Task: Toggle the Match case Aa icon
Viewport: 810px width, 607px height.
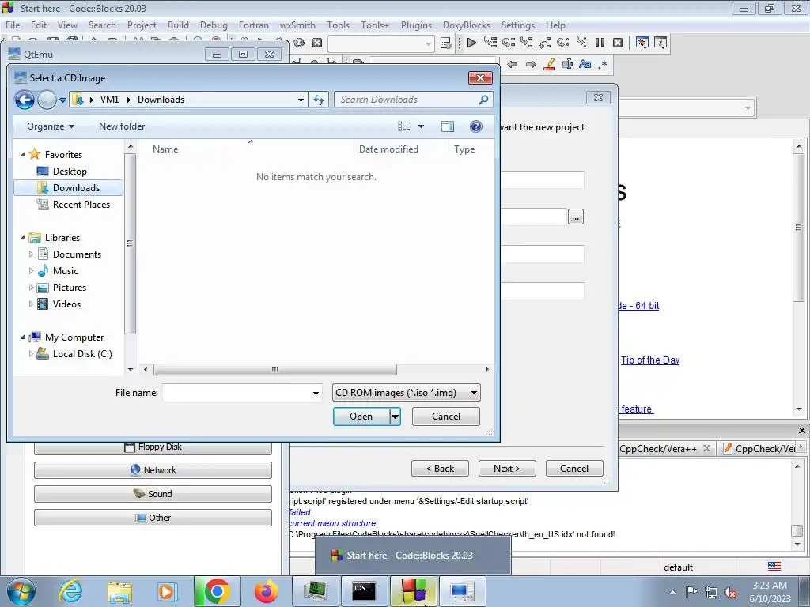Action: coord(585,64)
